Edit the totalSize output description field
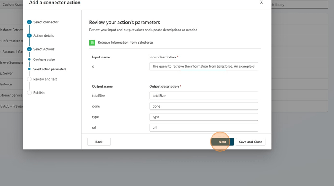334x186 pixels. [203, 95]
